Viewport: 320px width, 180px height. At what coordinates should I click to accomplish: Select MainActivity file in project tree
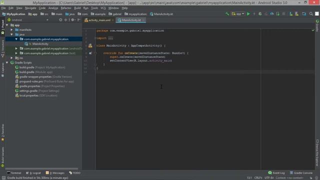coord(40,44)
